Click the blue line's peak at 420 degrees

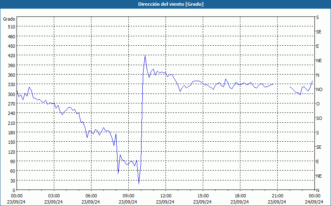click(x=145, y=56)
